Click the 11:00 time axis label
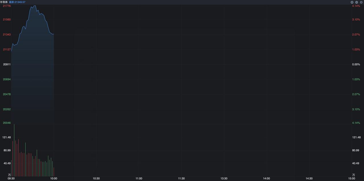 (x=139, y=178)
